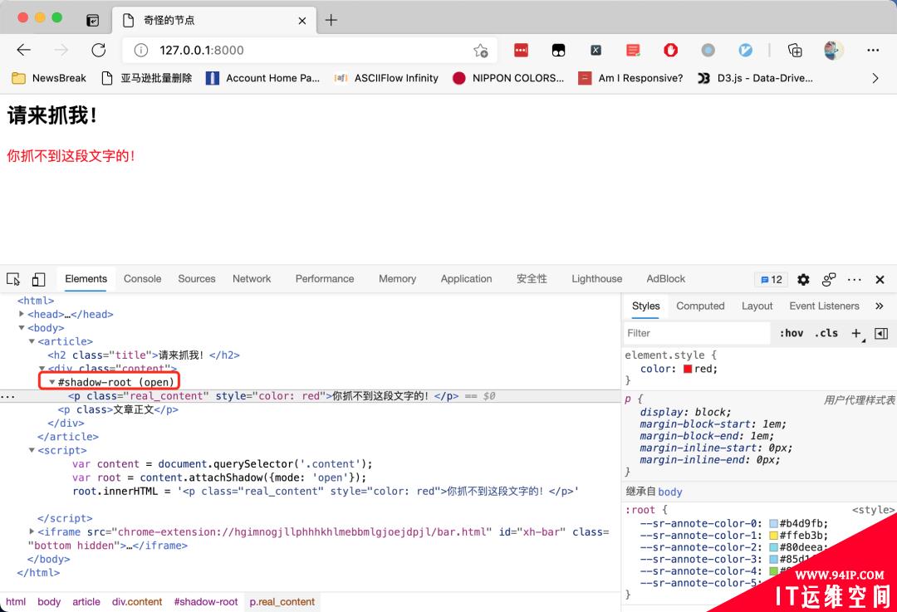Open NewsBreak bookmark folder
Image resolution: width=897 pixels, height=612 pixels.
(x=49, y=78)
